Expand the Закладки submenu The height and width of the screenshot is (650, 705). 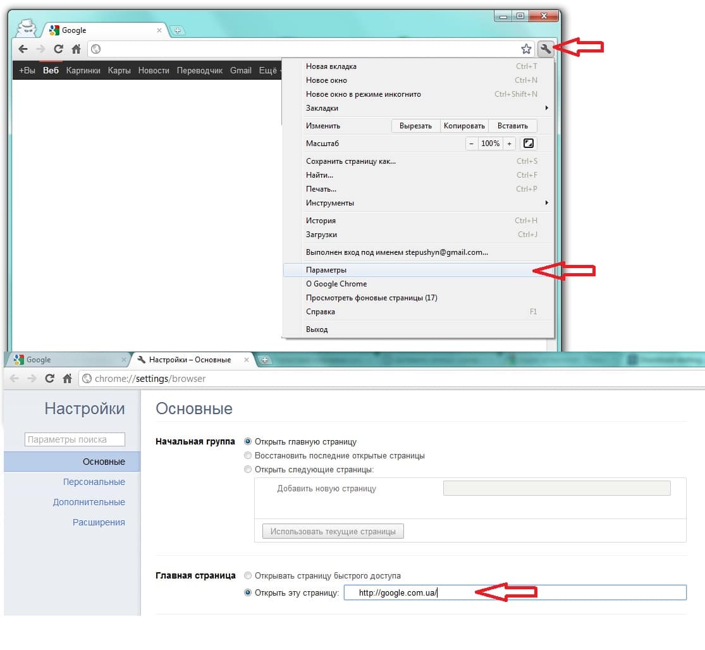coord(418,108)
